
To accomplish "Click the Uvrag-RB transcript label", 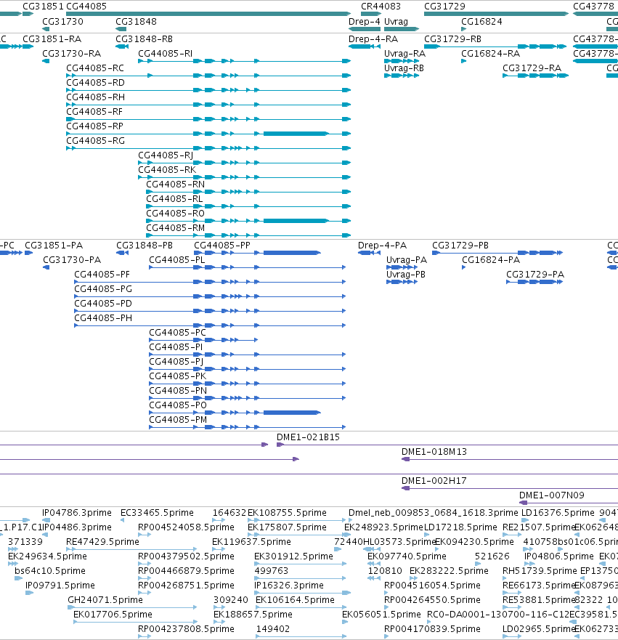I will 404,68.
